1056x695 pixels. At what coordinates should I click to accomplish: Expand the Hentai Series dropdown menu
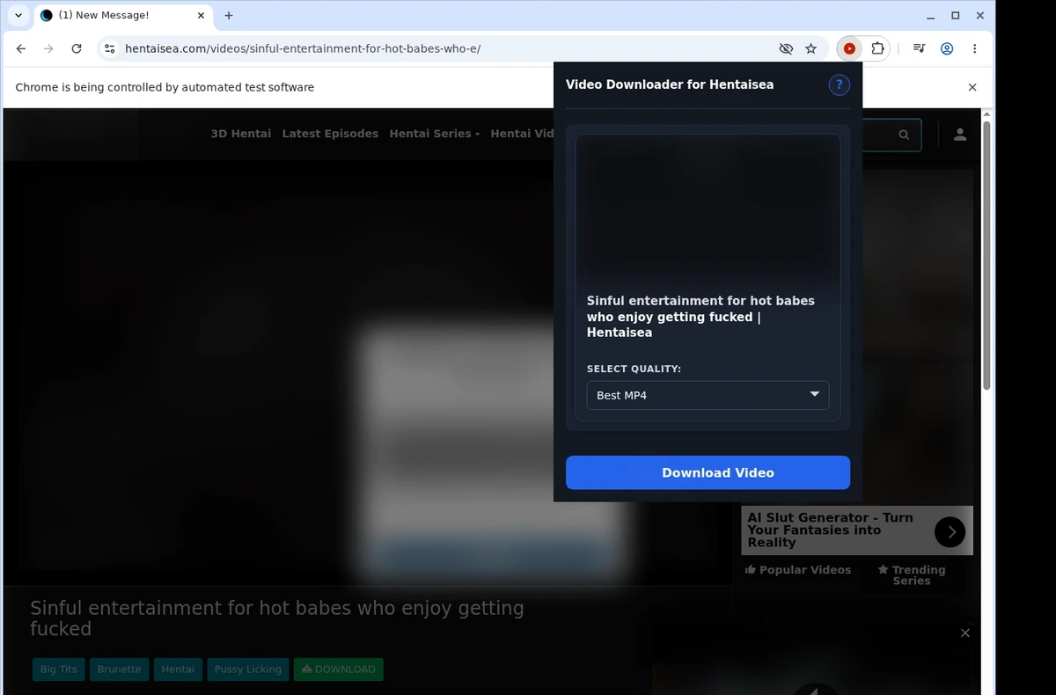coord(435,134)
